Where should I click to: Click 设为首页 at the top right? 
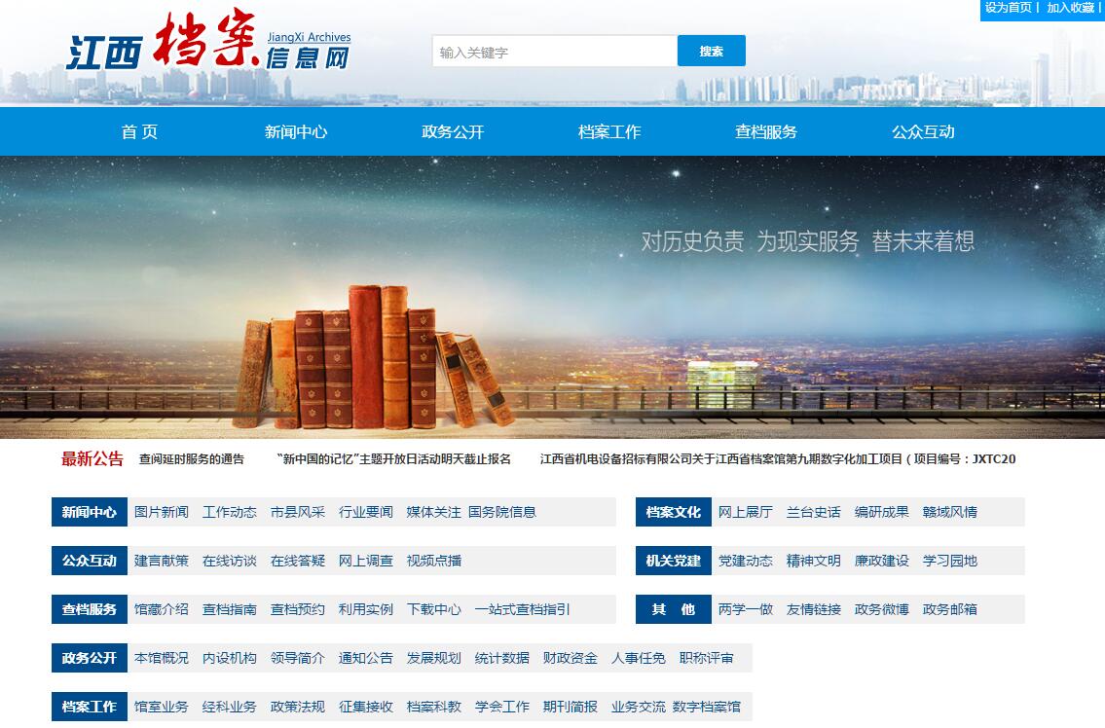[x=1008, y=8]
